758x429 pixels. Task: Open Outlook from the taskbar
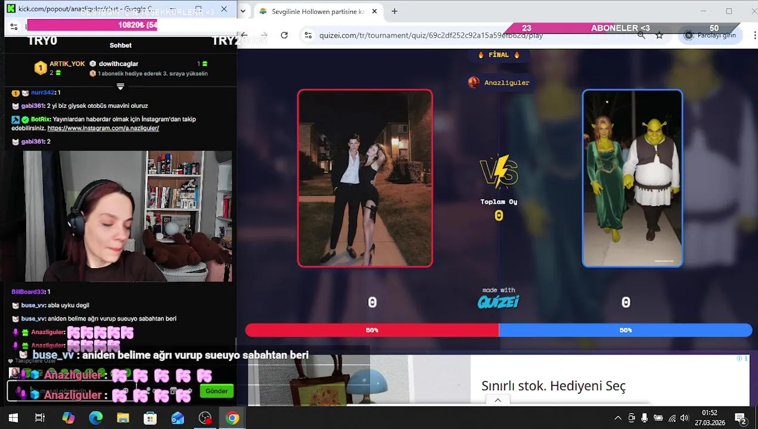(178, 418)
